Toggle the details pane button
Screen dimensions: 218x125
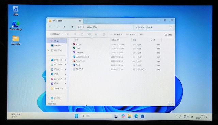168,35
